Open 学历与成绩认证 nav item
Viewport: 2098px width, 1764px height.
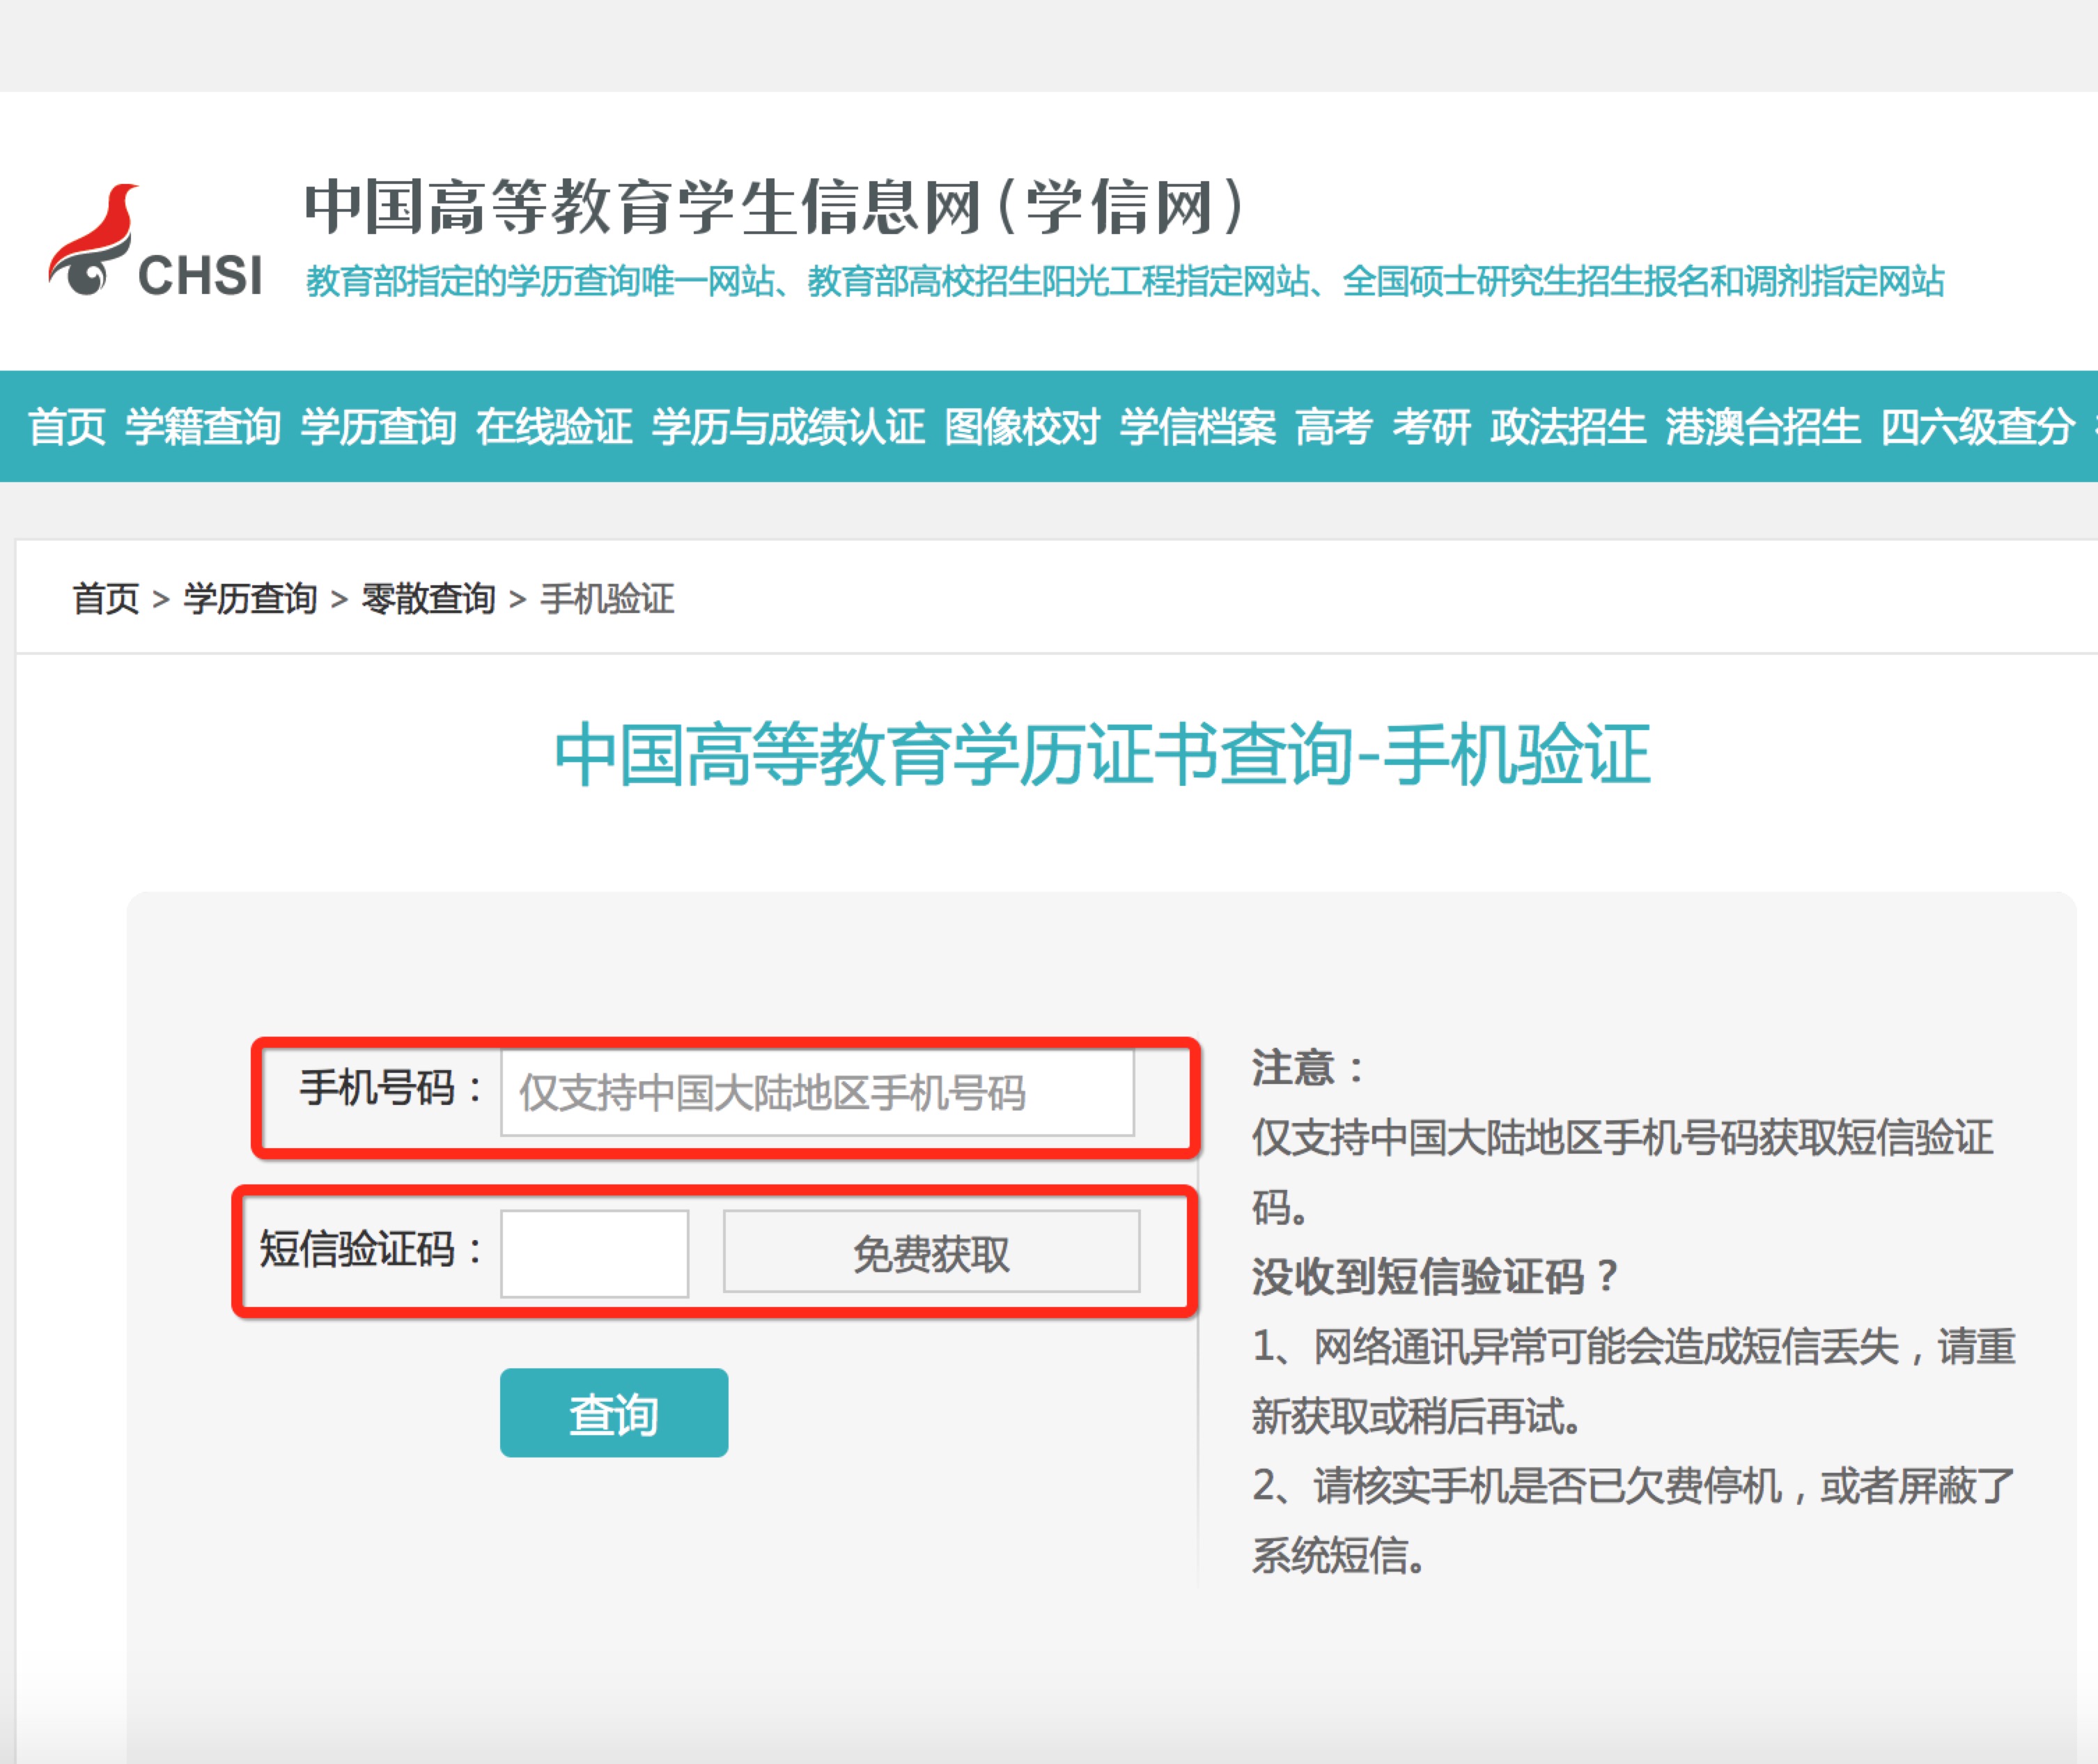[788, 427]
